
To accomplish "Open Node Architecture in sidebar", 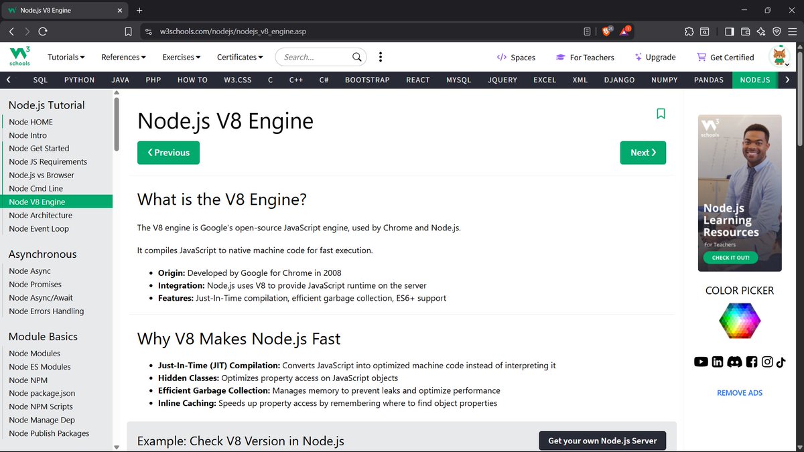I will coord(41,215).
